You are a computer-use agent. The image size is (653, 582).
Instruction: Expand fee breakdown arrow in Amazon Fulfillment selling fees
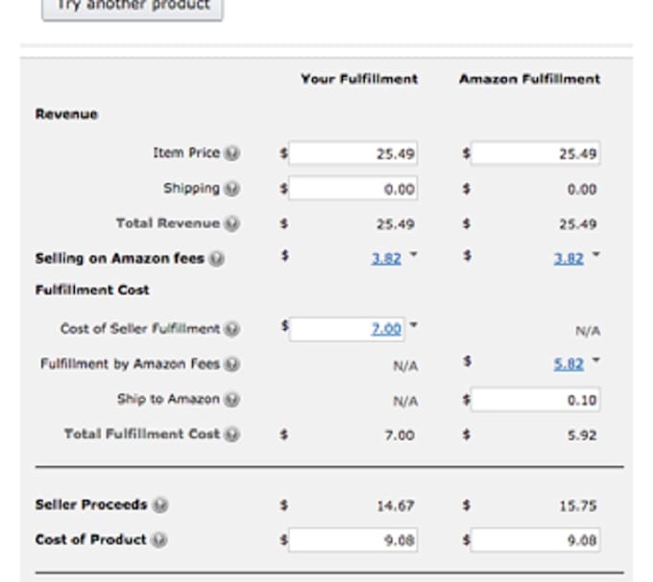[x=596, y=253]
